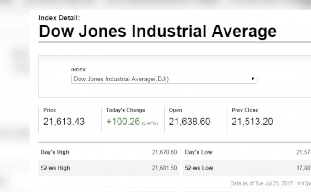Select the 21,613.43 price value
The width and height of the screenshot is (311, 192).
tap(64, 122)
